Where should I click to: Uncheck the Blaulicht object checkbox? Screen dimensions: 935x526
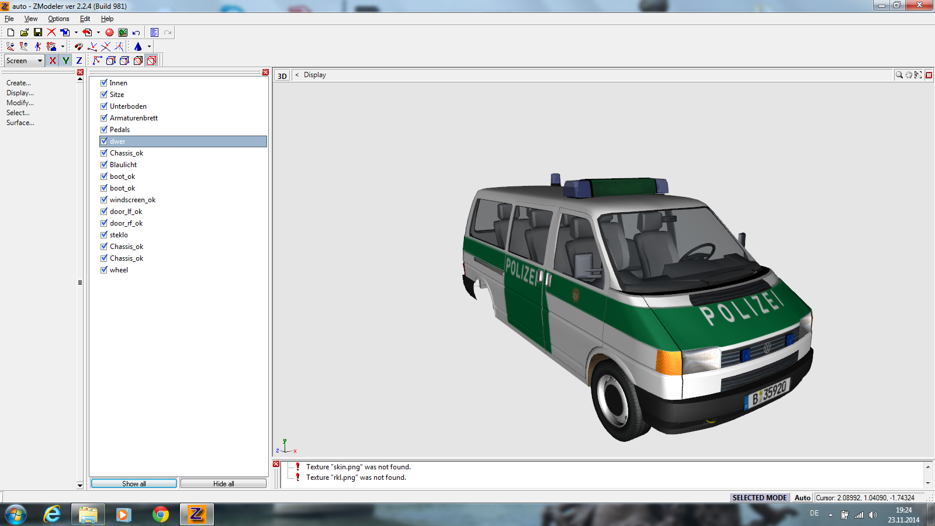(104, 165)
